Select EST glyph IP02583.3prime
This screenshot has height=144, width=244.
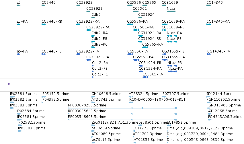coord(20,131)
